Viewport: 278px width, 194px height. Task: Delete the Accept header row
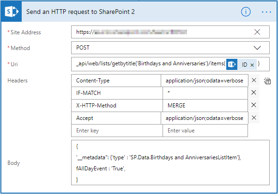[x=254, y=118]
